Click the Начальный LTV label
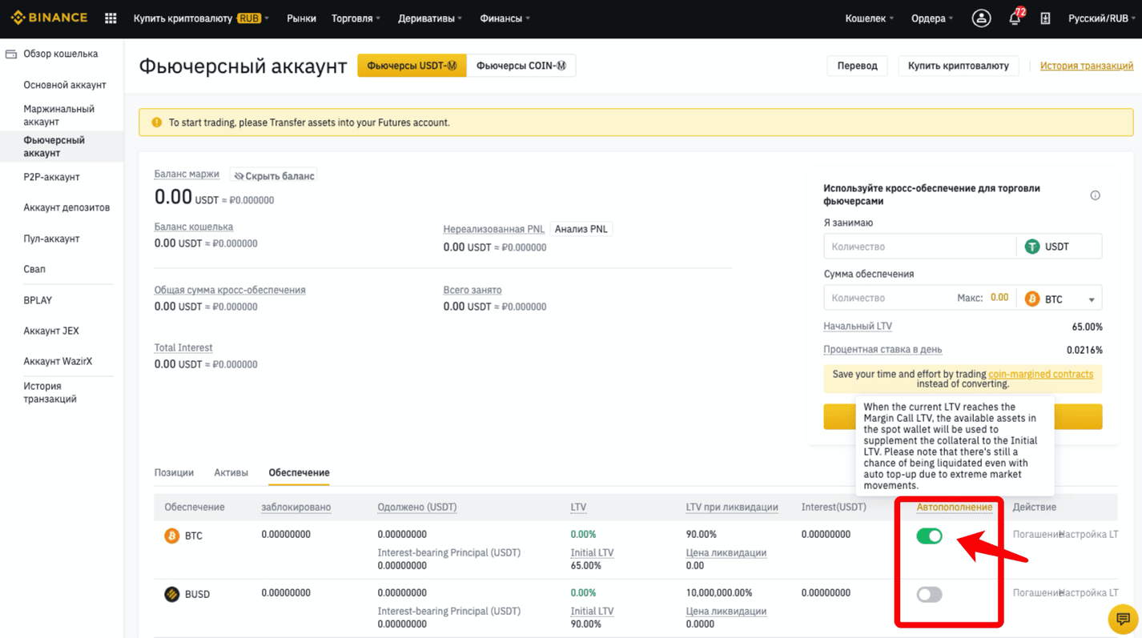This screenshot has width=1142, height=638. click(x=858, y=326)
